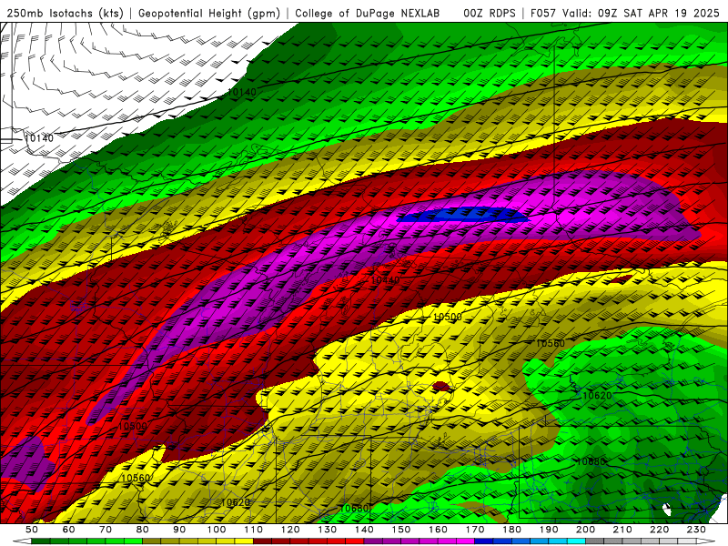Click the 170 value on the color scale
The image size is (728, 546).
475,530
